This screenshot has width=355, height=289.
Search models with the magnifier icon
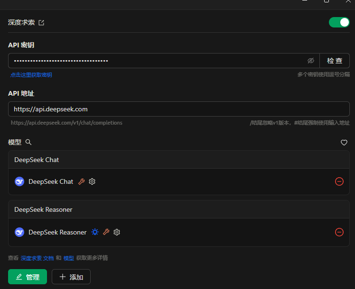28,142
